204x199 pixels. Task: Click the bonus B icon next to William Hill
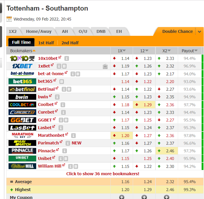76,166
